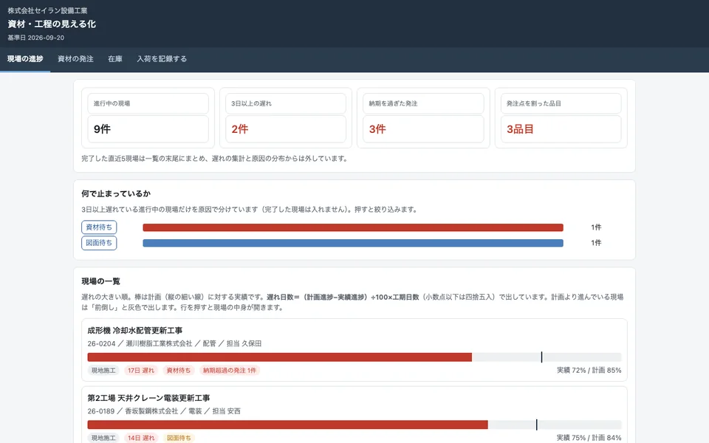This screenshot has height=443, width=709.
Task: Open the 在庫 tab
Action: 115,59
